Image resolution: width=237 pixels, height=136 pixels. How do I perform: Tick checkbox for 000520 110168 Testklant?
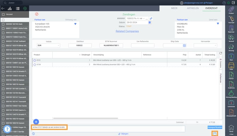pos(3,41)
